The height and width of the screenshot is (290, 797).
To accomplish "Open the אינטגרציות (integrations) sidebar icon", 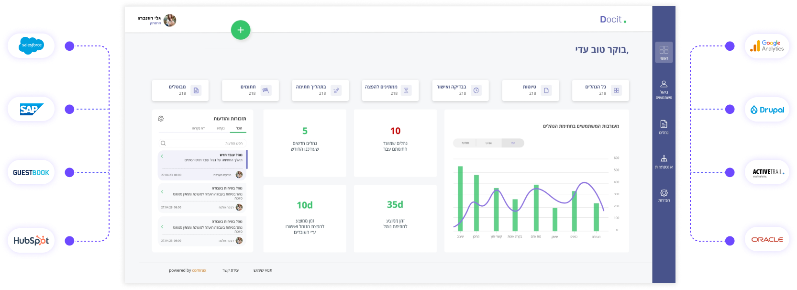I will (x=664, y=162).
